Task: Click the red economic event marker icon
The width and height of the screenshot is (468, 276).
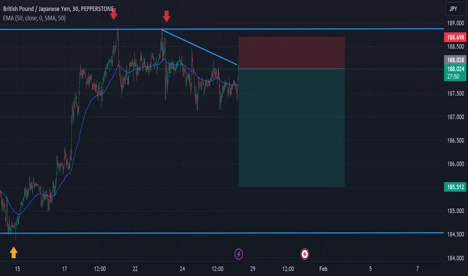Action: [x=304, y=254]
